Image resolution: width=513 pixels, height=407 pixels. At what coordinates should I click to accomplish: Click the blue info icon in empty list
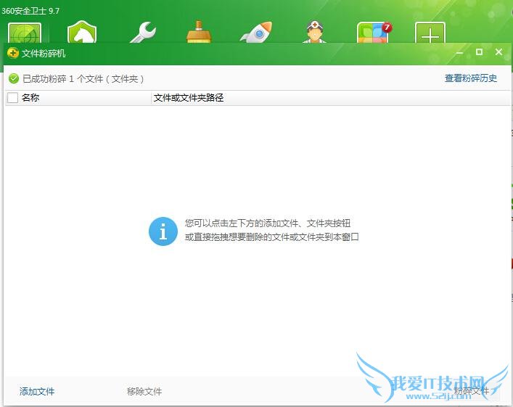pos(163,231)
